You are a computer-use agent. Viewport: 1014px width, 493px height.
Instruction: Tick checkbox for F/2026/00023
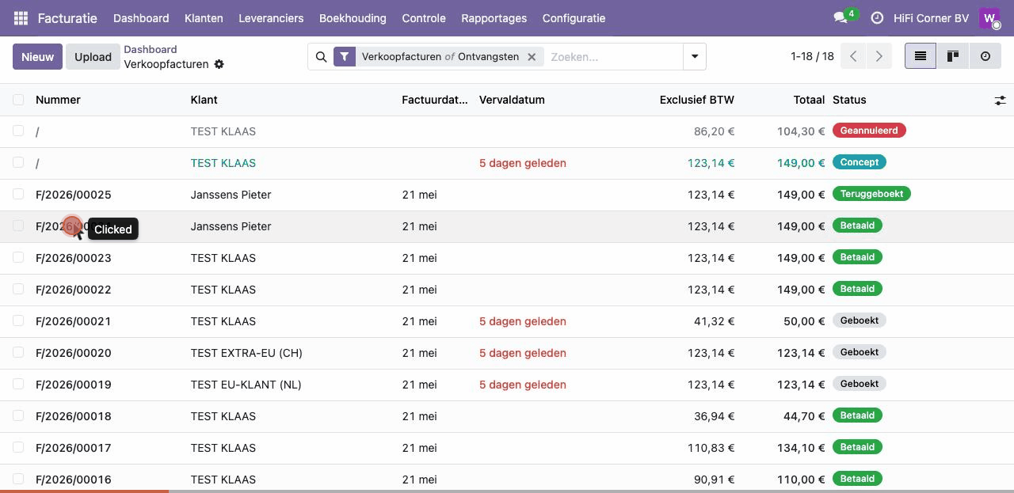18,257
